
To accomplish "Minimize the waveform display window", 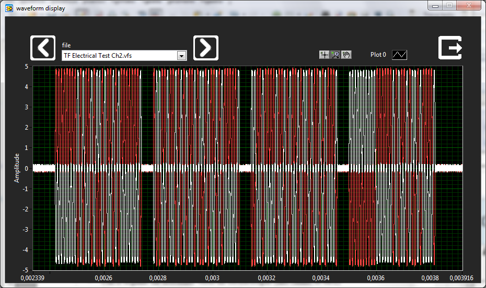I will [x=435, y=5].
